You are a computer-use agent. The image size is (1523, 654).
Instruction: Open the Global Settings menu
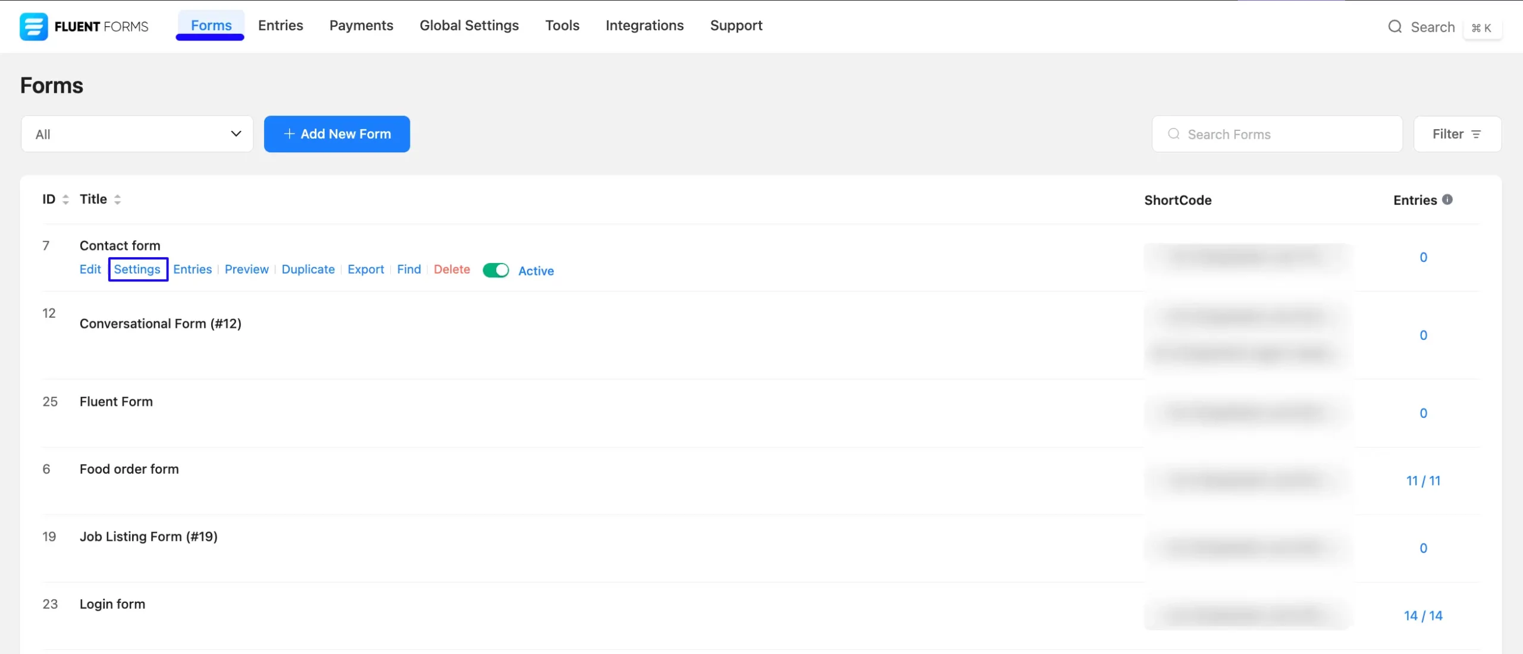tap(469, 26)
